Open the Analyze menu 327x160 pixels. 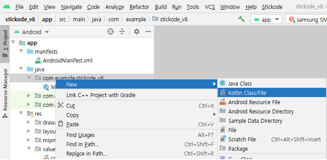pos(115,7)
